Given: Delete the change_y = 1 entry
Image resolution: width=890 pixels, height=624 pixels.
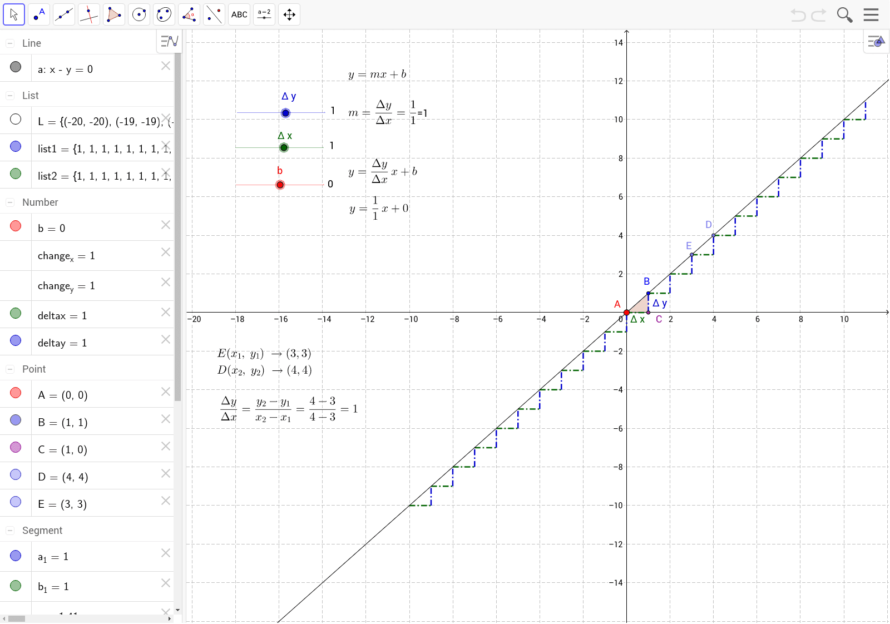Looking at the screenshot, I should 166,282.
